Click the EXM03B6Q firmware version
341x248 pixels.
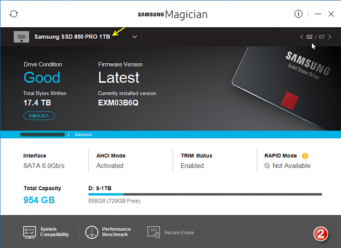pyautogui.click(x=118, y=103)
